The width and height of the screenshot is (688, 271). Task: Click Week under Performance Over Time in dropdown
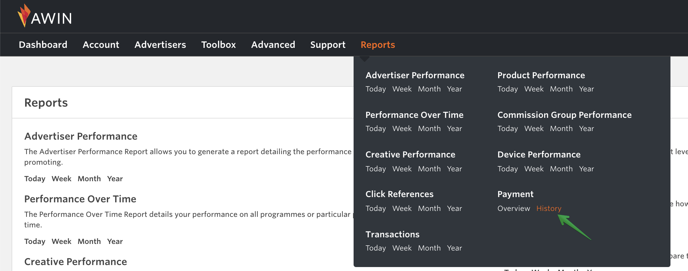click(402, 128)
